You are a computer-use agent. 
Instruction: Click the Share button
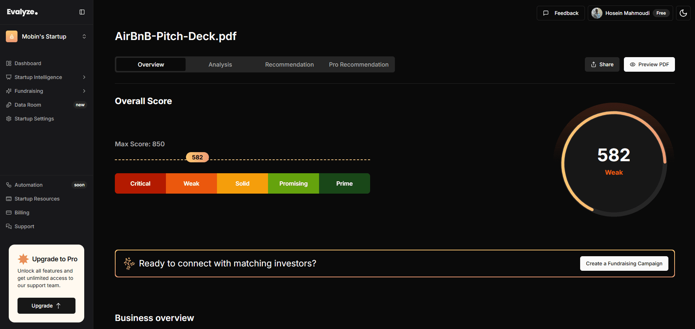coord(602,64)
